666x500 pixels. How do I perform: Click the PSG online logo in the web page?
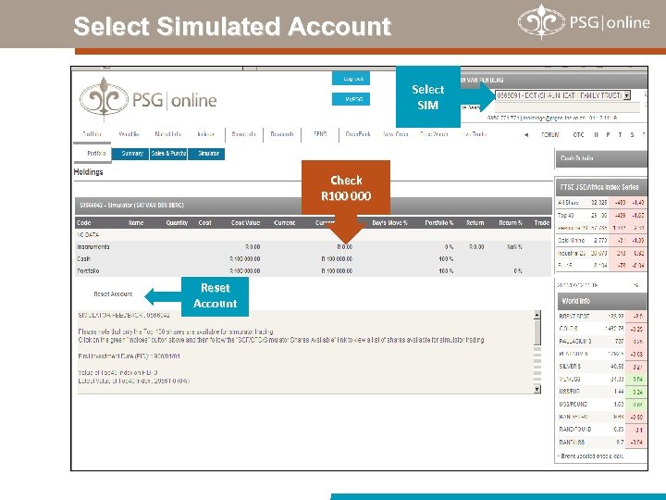(148, 99)
